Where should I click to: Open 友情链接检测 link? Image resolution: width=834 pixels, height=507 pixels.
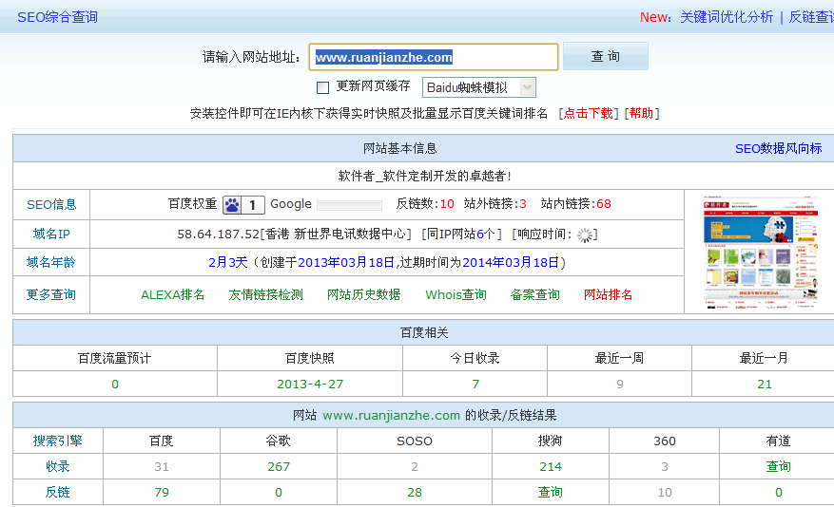(x=266, y=294)
